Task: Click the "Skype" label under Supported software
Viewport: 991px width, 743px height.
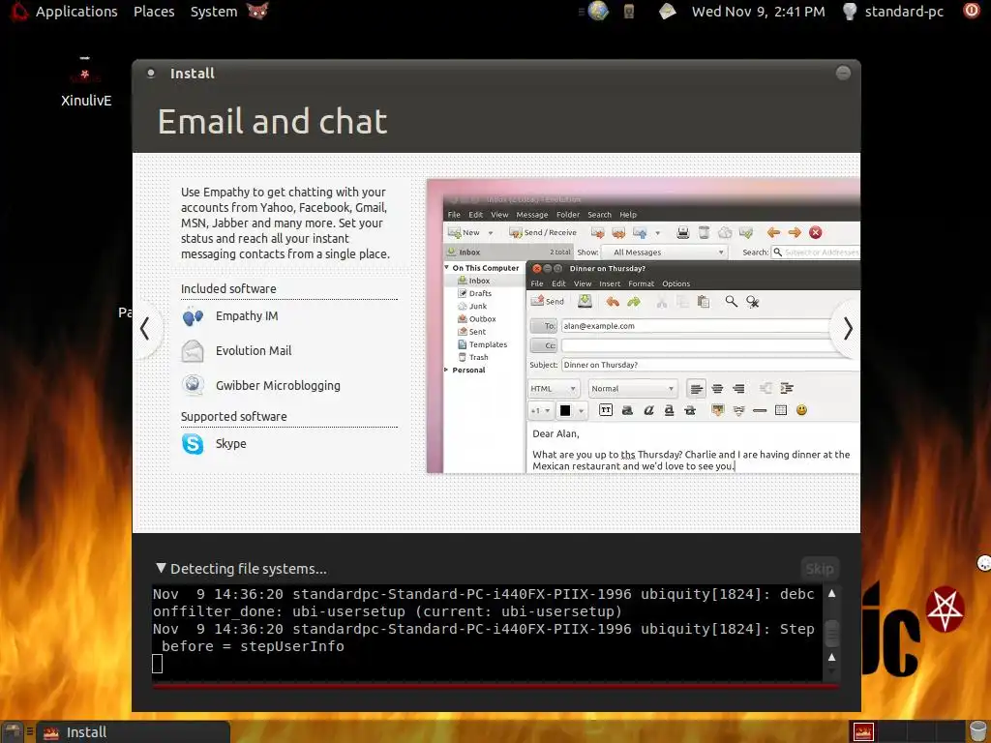Action: (x=230, y=443)
